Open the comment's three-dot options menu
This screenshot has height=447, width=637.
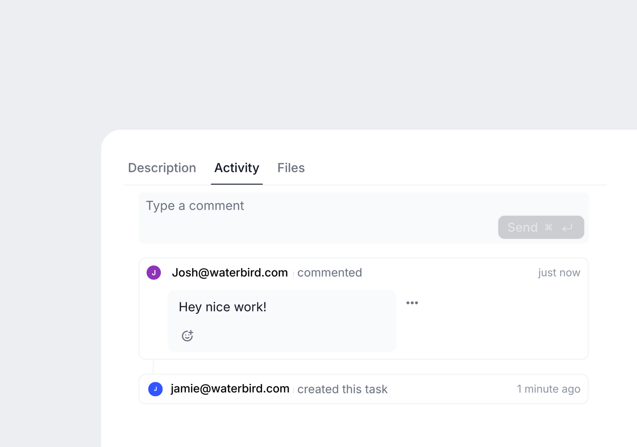click(412, 303)
